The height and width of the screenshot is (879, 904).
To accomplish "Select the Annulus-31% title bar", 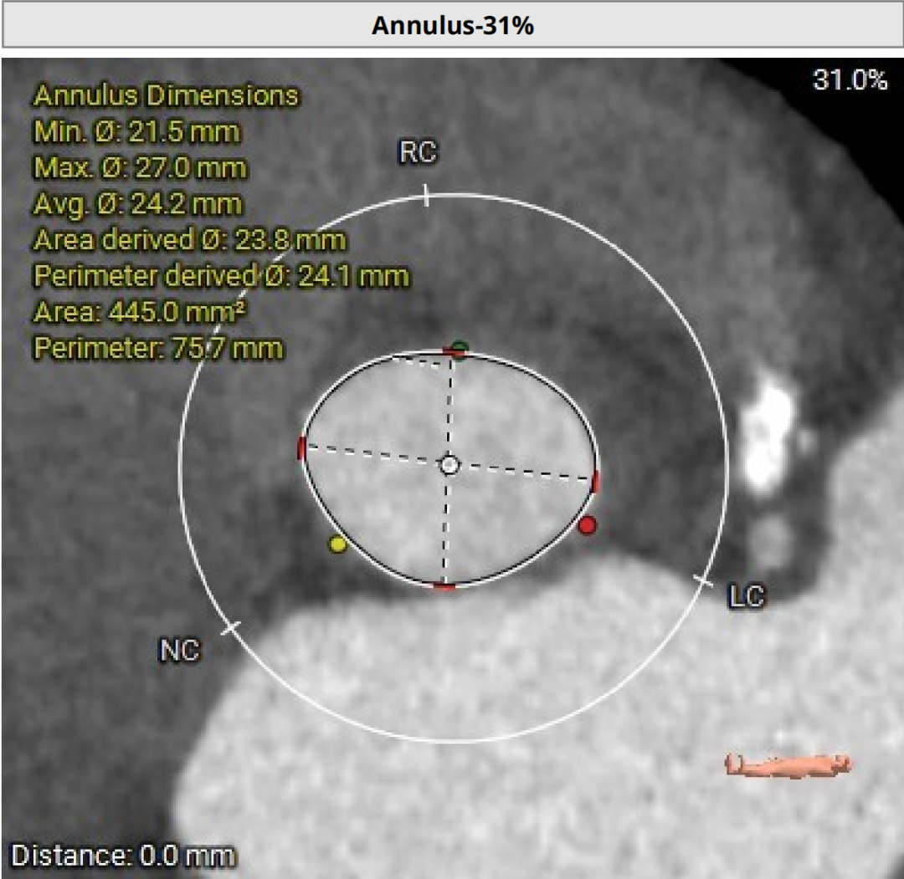I will point(452,25).
